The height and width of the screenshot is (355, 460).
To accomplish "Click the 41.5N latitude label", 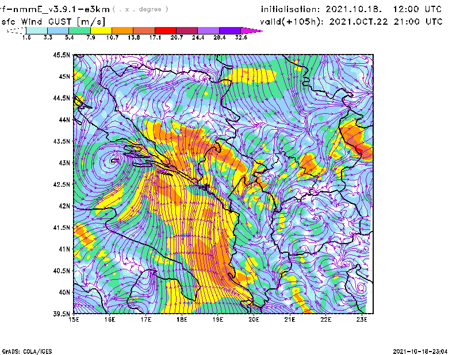I will 62,227.
